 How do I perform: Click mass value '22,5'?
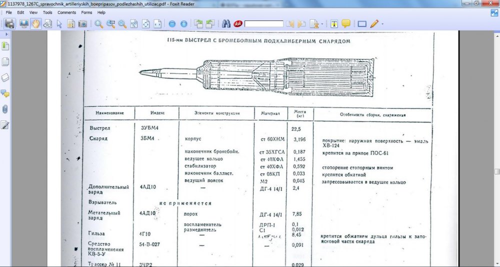pyautogui.click(x=296, y=129)
